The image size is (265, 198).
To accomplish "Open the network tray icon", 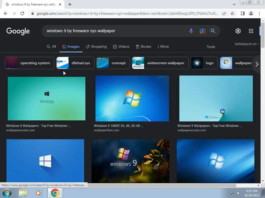I will (x=233, y=193).
